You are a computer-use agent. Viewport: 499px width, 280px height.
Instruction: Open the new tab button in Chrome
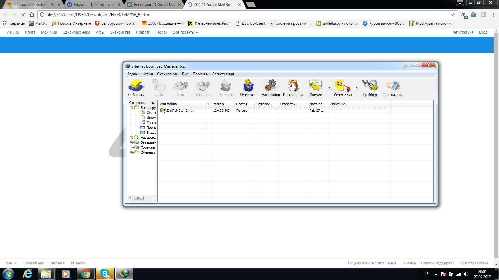251,5
